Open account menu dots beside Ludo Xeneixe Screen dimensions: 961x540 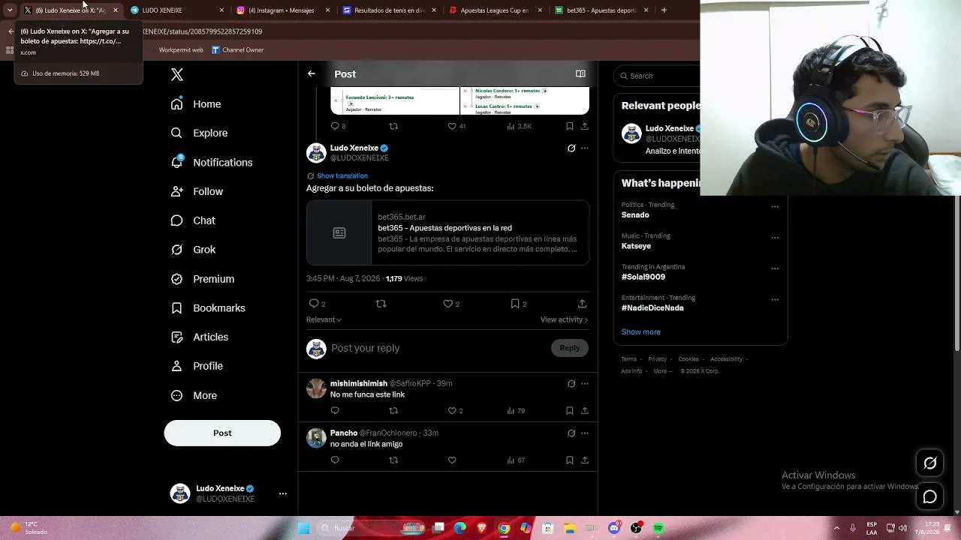[283, 493]
